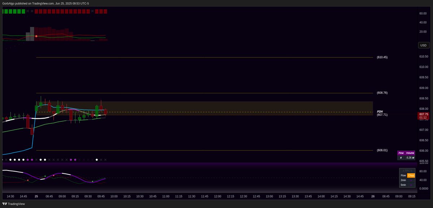Click the X symbol under the Flow column

point(401,158)
